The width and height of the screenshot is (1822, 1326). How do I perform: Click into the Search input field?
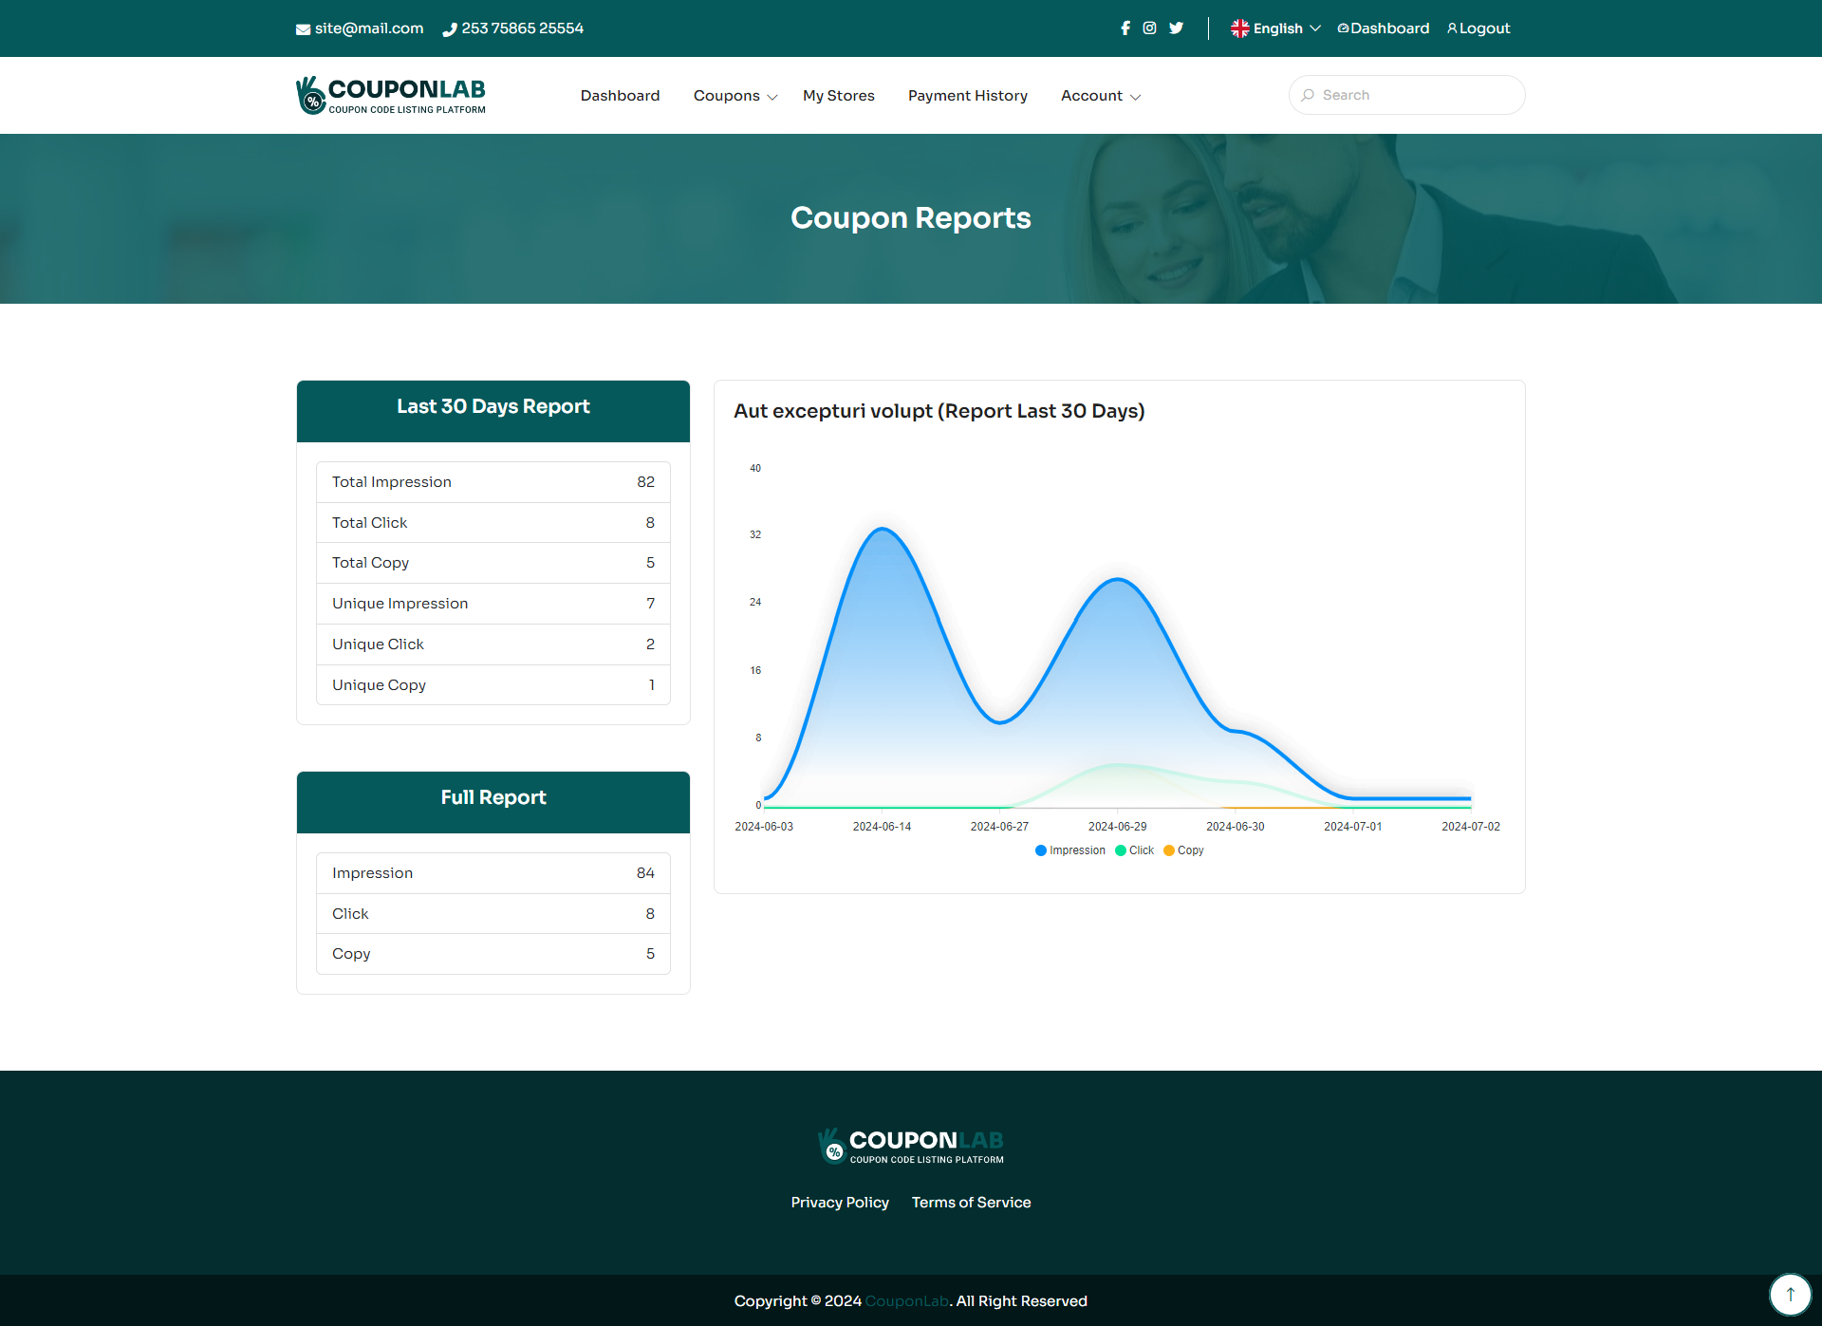tap(1414, 95)
